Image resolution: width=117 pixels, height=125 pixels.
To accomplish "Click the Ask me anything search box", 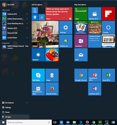I will coord(29,122).
